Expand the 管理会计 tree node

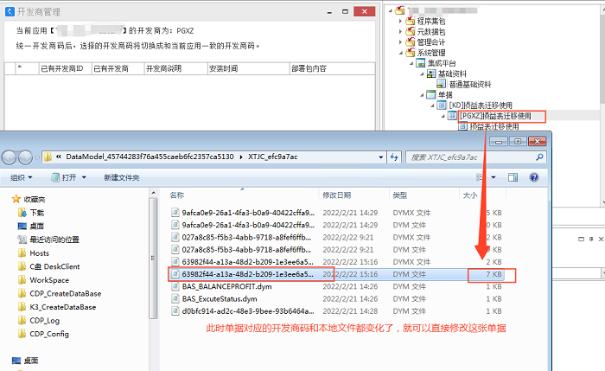[x=398, y=41]
